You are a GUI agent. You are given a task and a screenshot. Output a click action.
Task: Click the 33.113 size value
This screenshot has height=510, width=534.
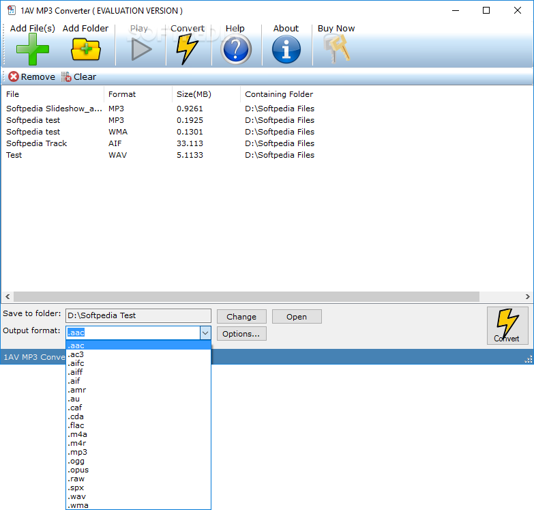pyautogui.click(x=190, y=143)
